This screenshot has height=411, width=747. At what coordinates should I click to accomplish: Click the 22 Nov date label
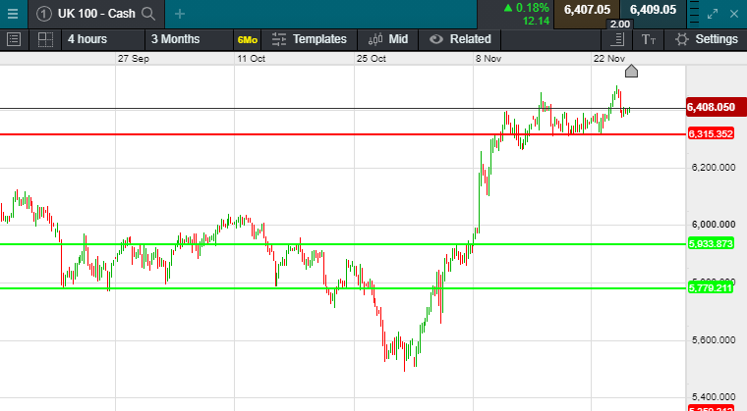[608, 59]
